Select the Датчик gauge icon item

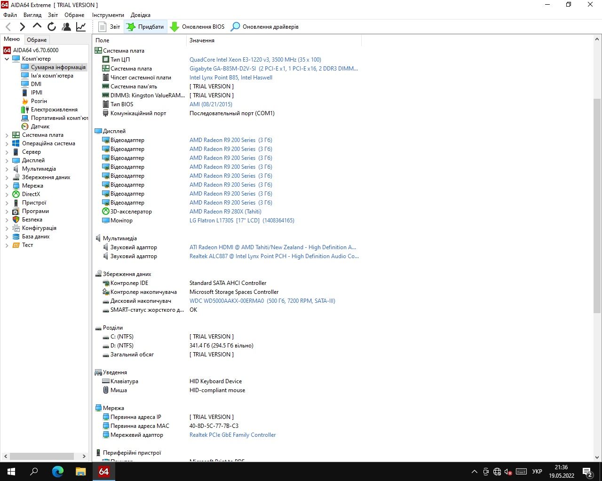pyautogui.click(x=25, y=126)
